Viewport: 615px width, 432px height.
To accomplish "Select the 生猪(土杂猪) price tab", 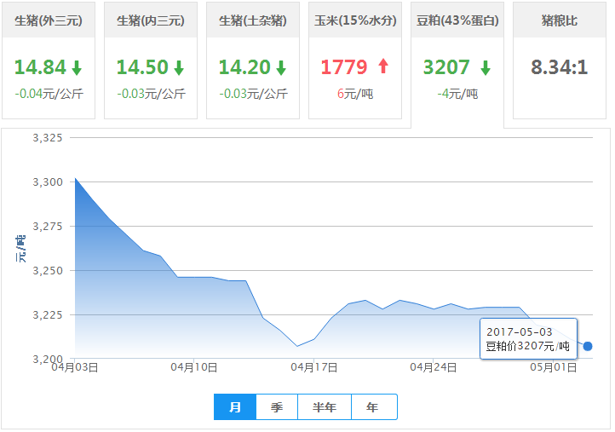I will pos(253,60).
